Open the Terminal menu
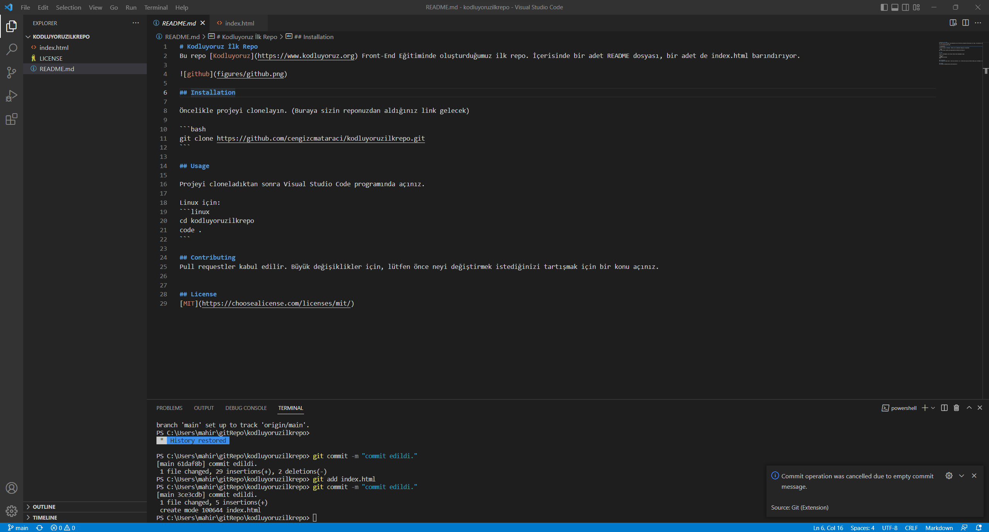The height and width of the screenshot is (532, 989). click(x=156, y=7)
